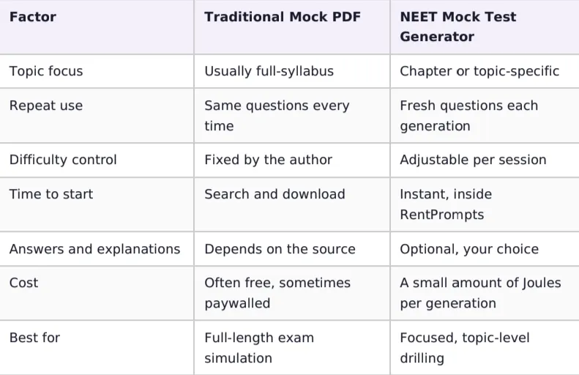Screen dimensions: 579x375
Task: Click the Usually full-syllabus cell
Action: pyautogui.click(x=269, y=71)
